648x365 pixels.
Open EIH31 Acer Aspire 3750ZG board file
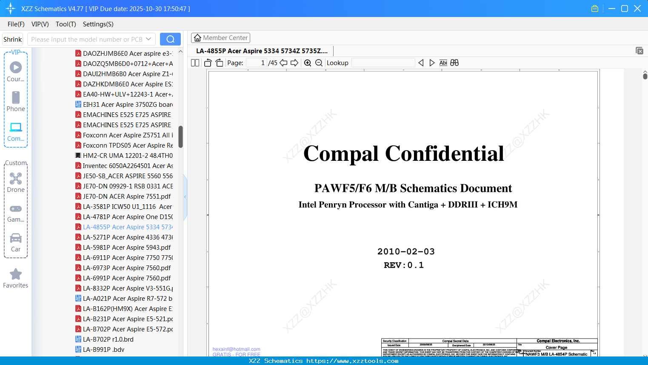[x=124, y=105]
